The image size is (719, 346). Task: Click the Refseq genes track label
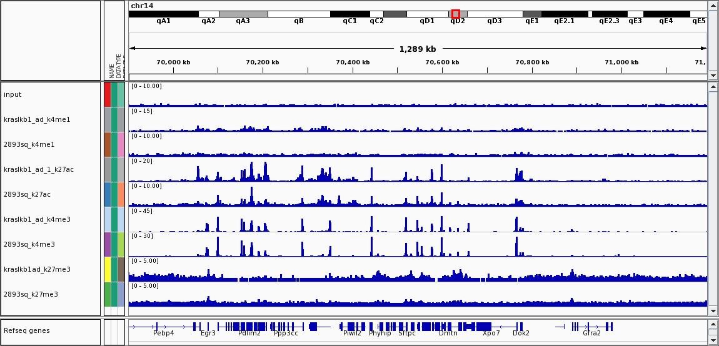[26, 330]
